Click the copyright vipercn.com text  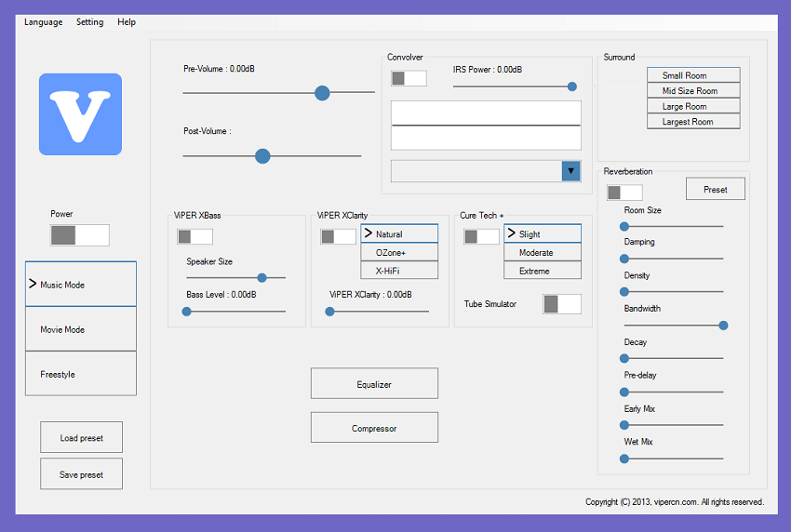pos(675,501)
